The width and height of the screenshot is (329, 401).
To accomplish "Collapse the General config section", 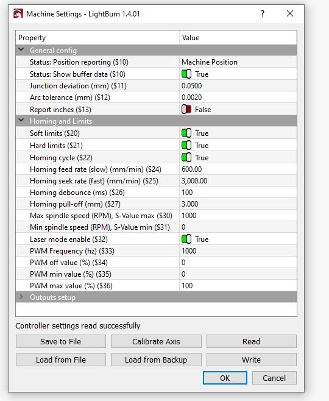I will tap(21, 50).
